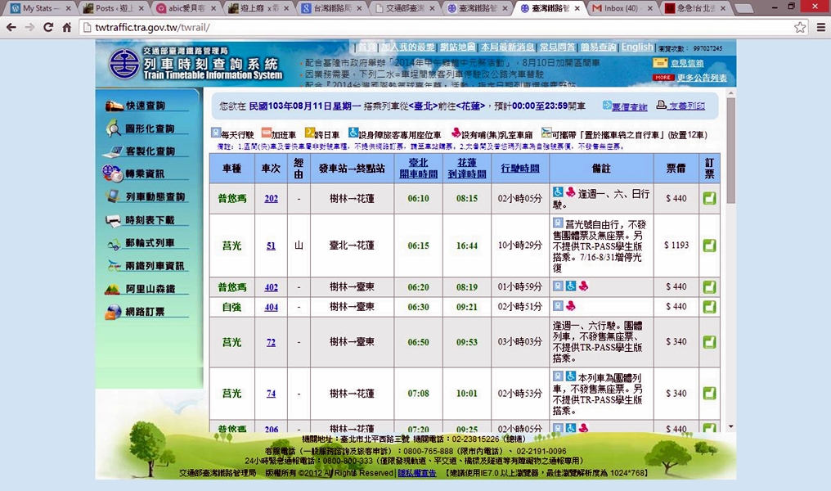
Task: Sort by 行駛時間 column header
Action: (x=519, y=168)
